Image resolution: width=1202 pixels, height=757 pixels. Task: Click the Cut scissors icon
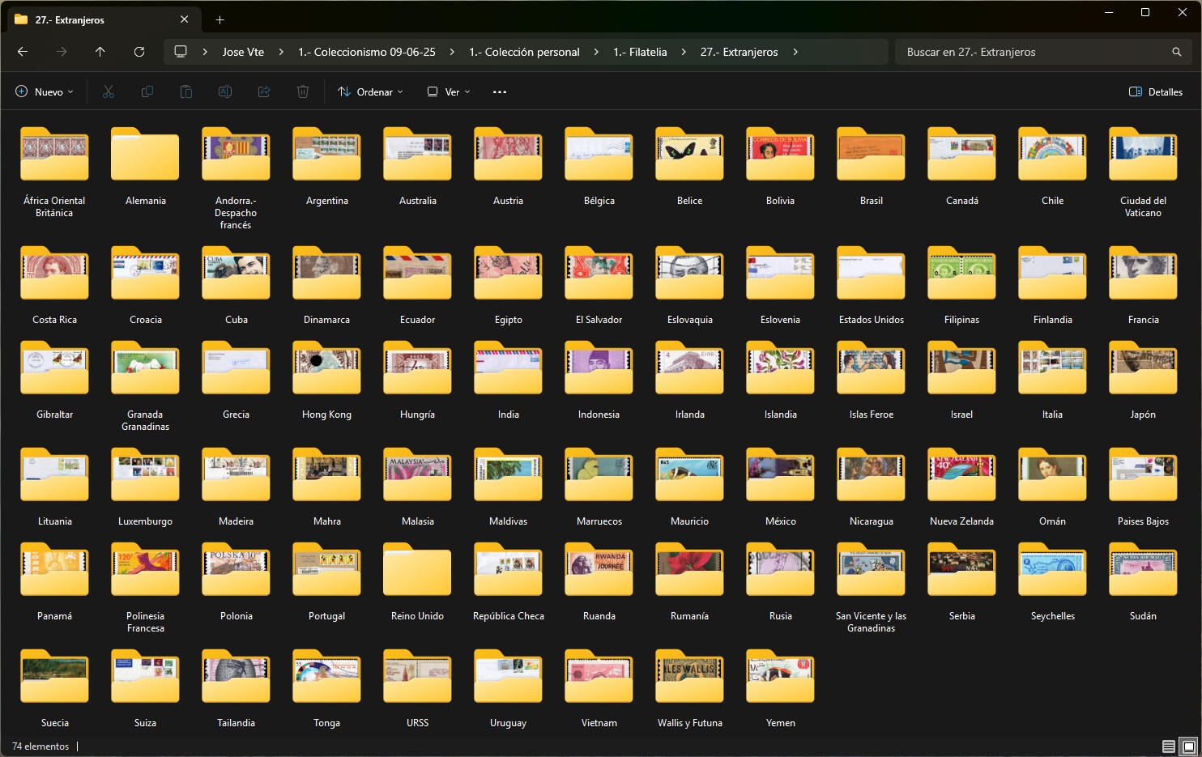pyautogui.click(x=109, y=92)
